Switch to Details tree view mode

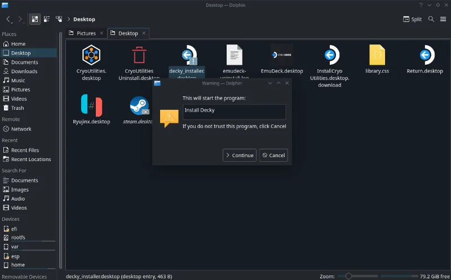point(59,19)
